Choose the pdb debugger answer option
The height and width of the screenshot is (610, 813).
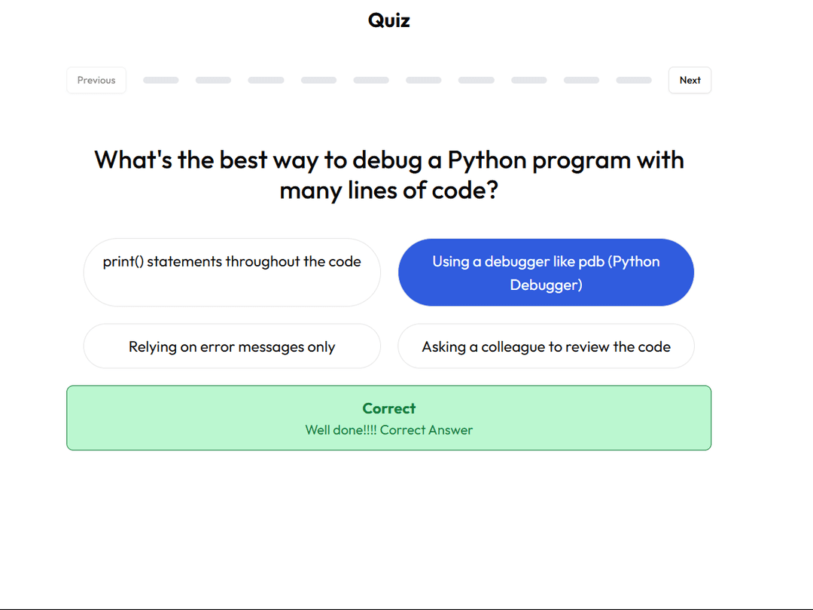click(x=546, y=272)
